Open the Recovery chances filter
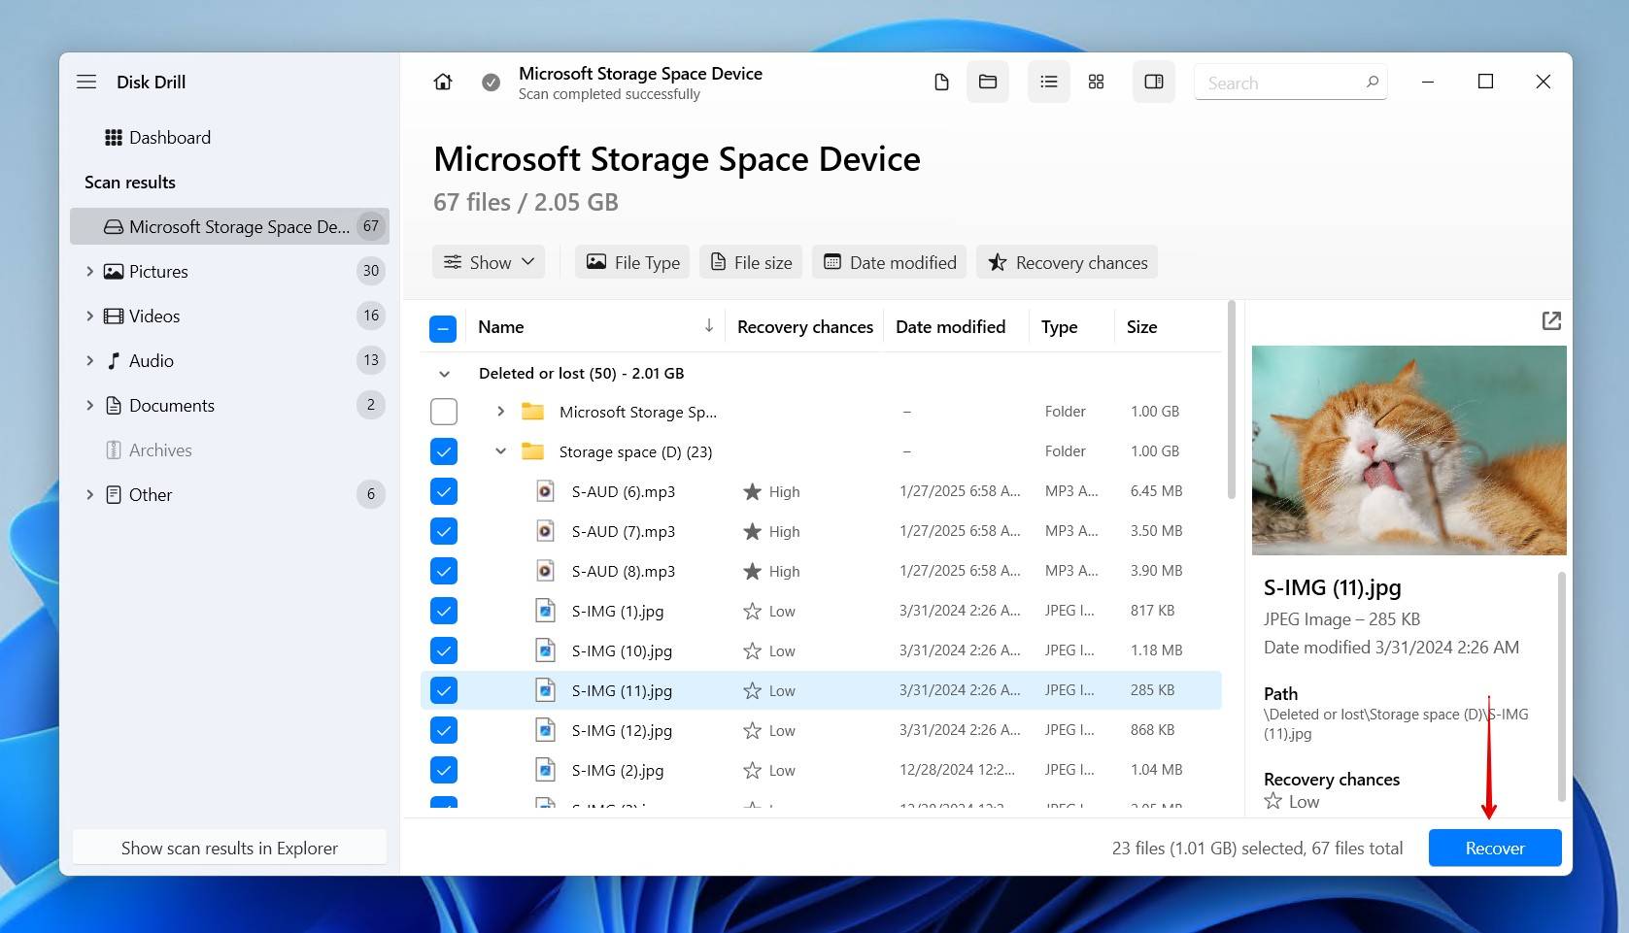The width and height of the screenshot is (1629, 933). pyautogui.click(x=1067, y=261)
